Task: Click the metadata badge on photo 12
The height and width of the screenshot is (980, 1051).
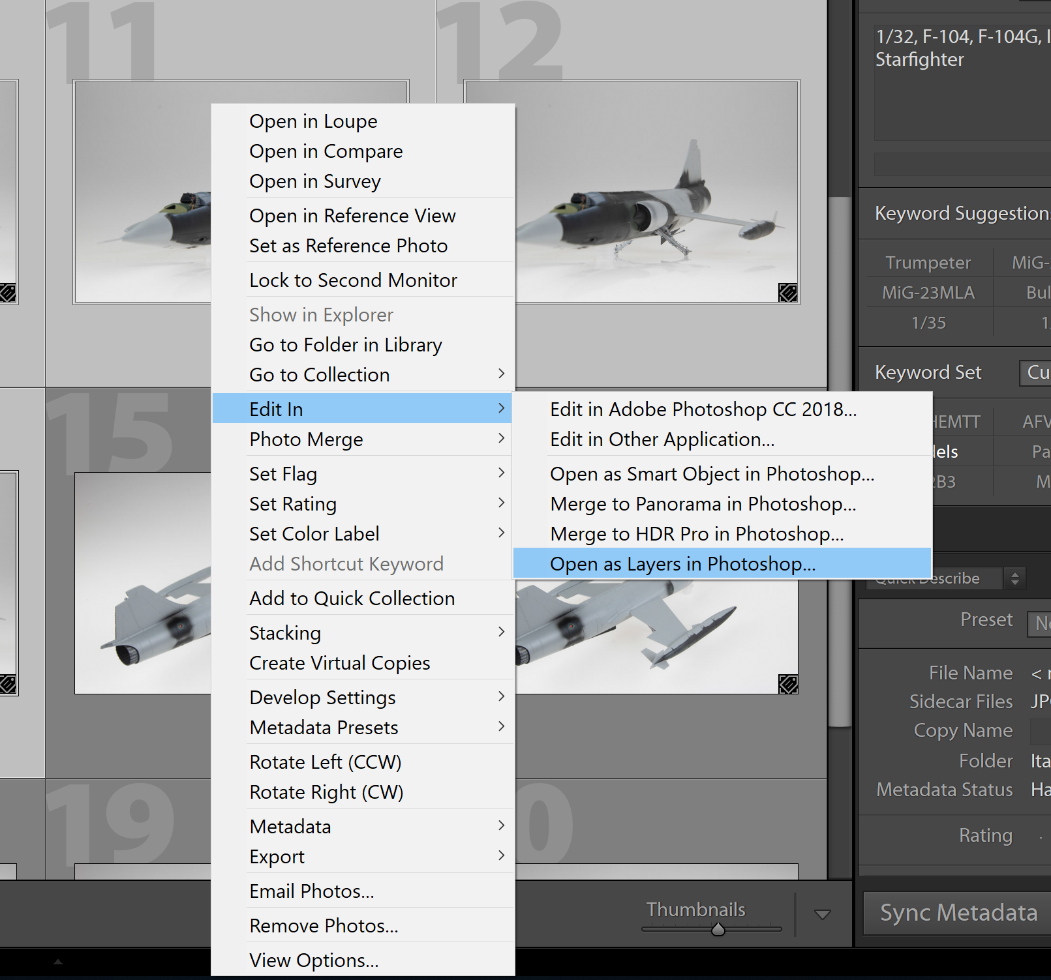Action: [787, 293]
